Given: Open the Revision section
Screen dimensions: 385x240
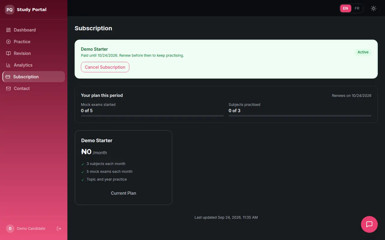Looking at the screenshot, I should (34, 53).
